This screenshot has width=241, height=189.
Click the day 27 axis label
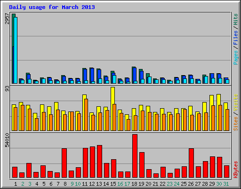[198, 184]
